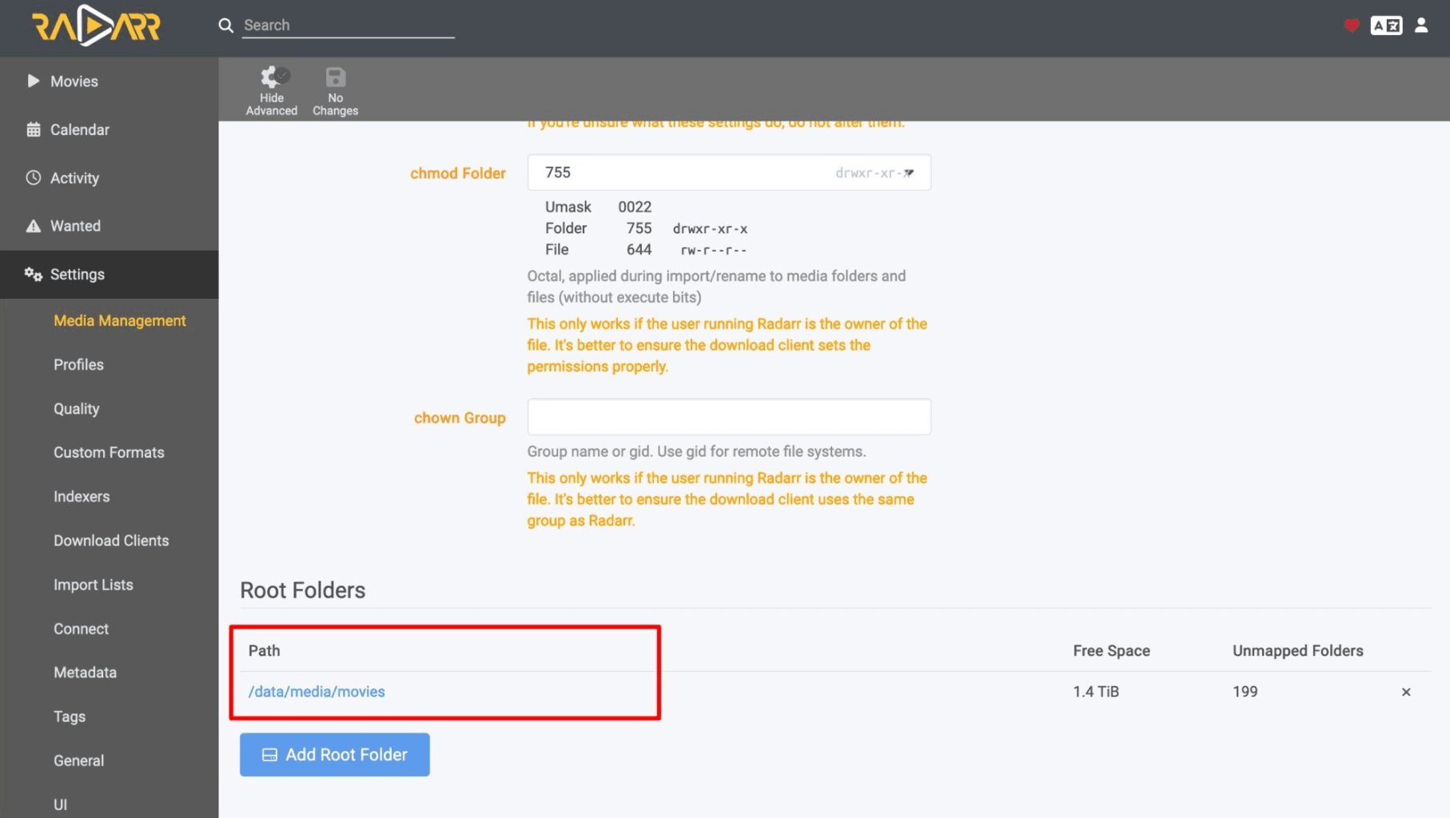Open the translate language icon

click(x=1386, y=25)
